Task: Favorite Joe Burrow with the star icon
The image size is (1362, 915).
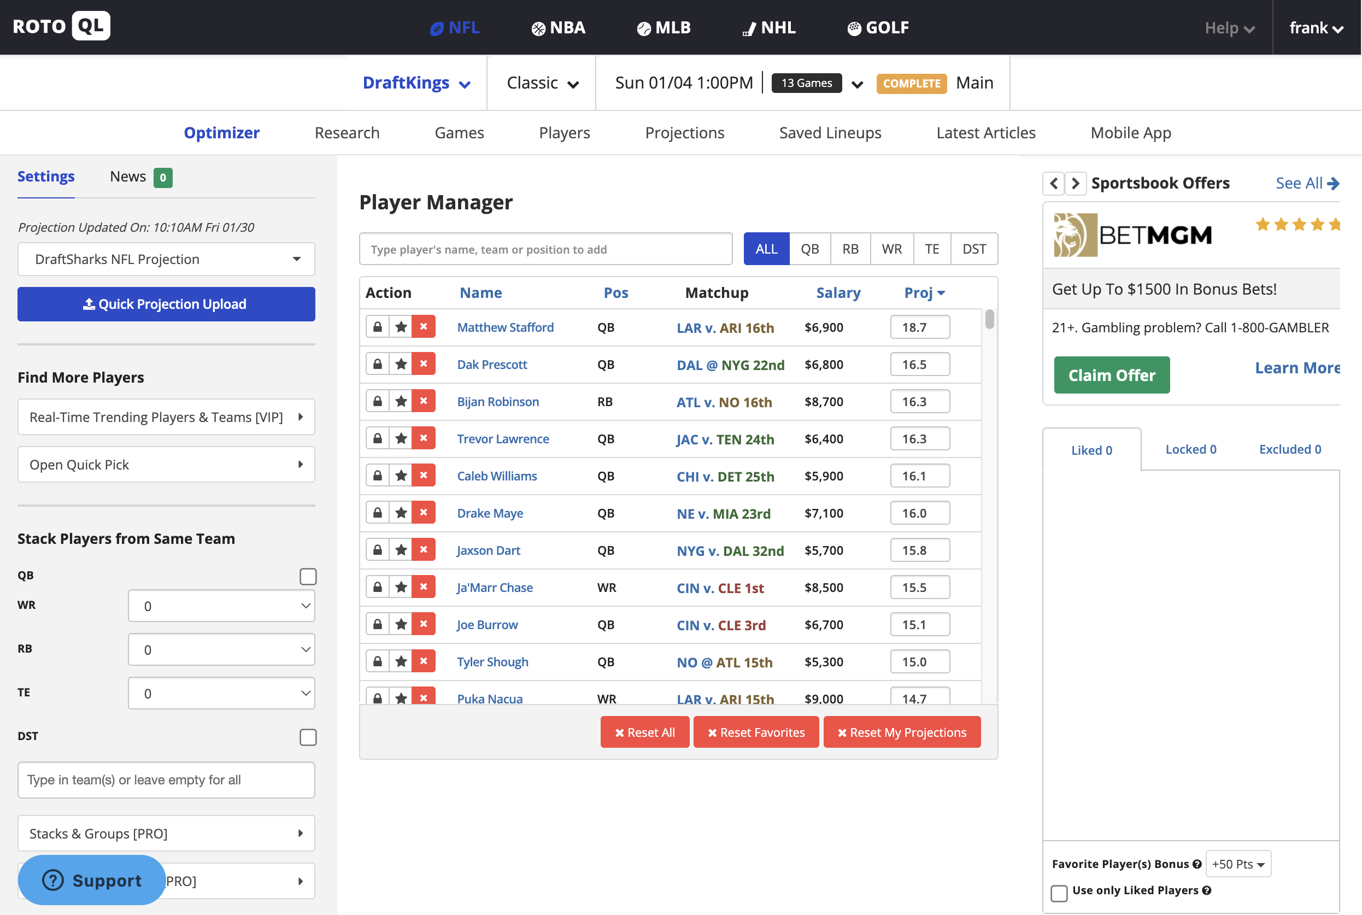Action: tap(401, 624)
